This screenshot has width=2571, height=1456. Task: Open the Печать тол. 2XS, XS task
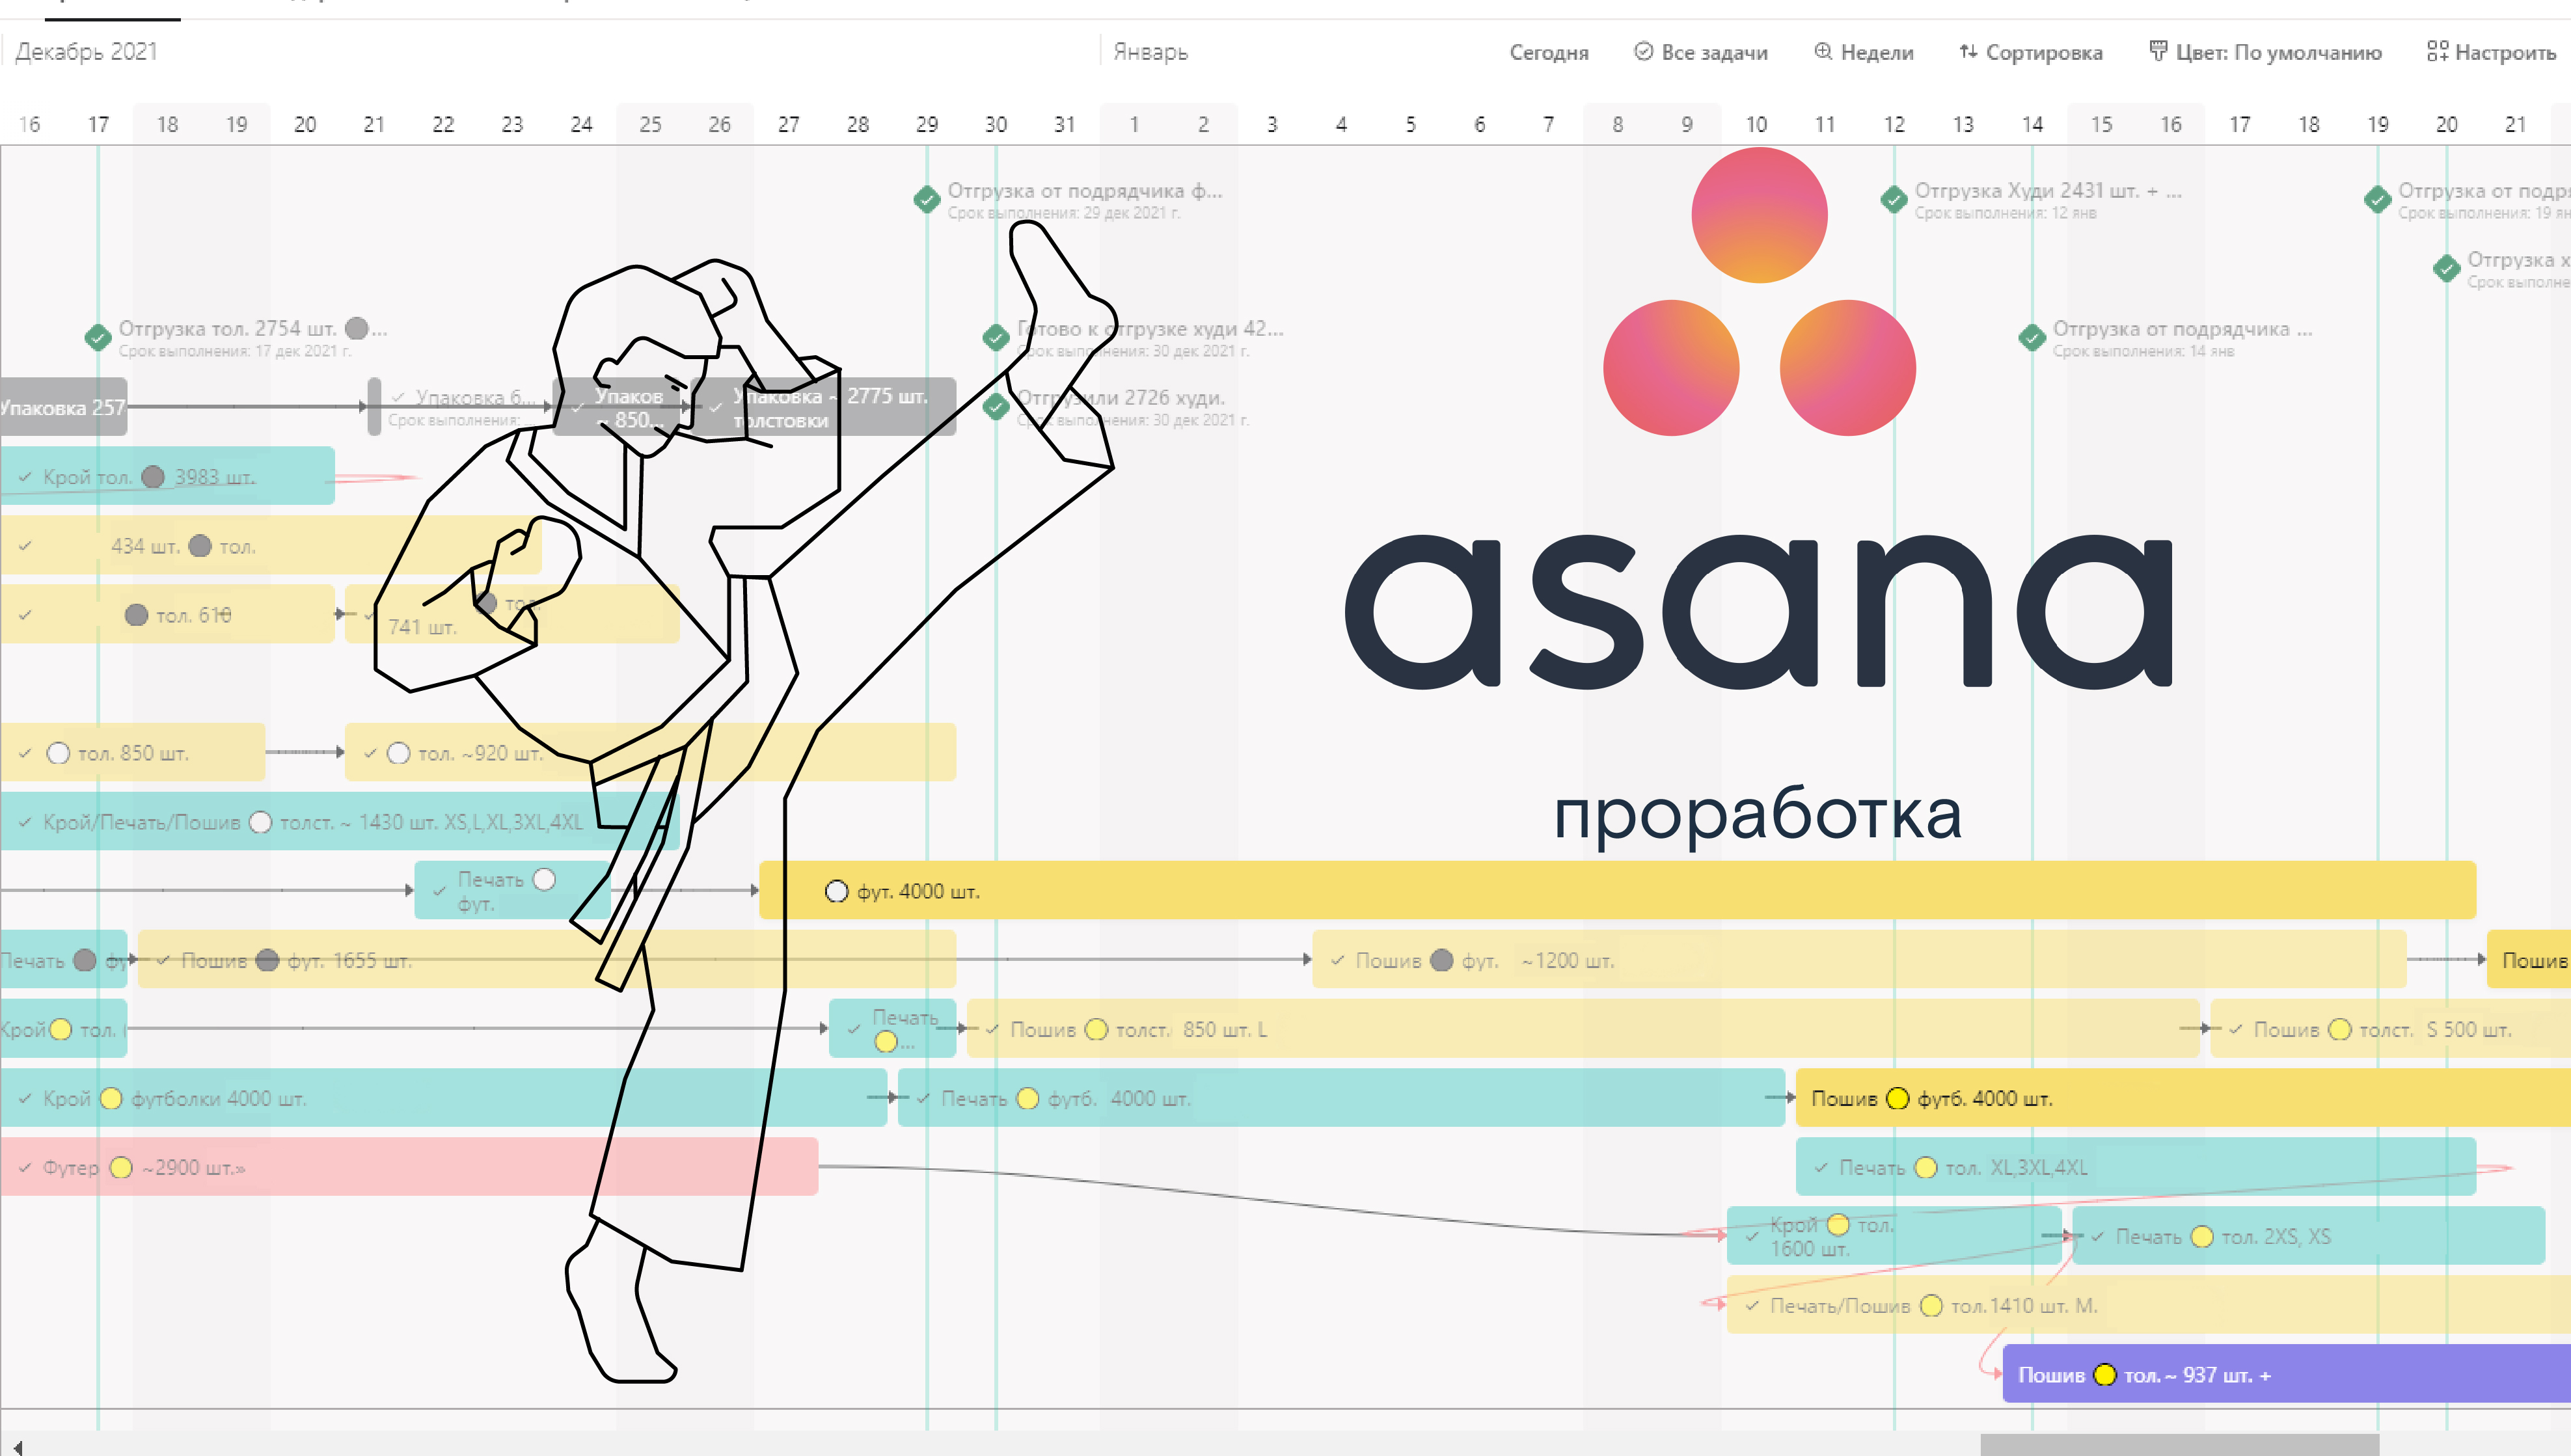click(x=2308, y=1236)
